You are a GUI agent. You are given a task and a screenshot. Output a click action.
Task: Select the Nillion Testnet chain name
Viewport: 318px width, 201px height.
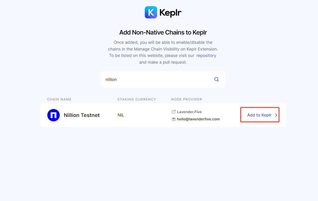82,115
